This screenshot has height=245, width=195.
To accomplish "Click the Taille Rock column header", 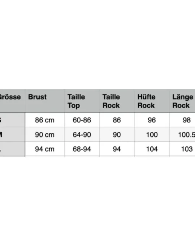I will (117, 101).
